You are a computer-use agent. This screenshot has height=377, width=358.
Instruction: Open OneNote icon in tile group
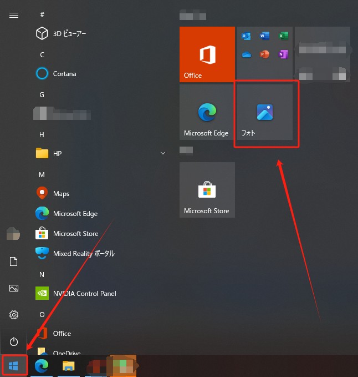[x=283, y=54]
